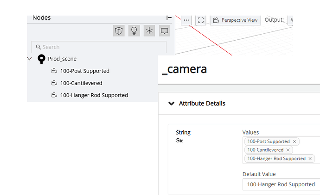Click the node Search field
The width and height of the screenshot is (320, 195).
pos(99,47)
